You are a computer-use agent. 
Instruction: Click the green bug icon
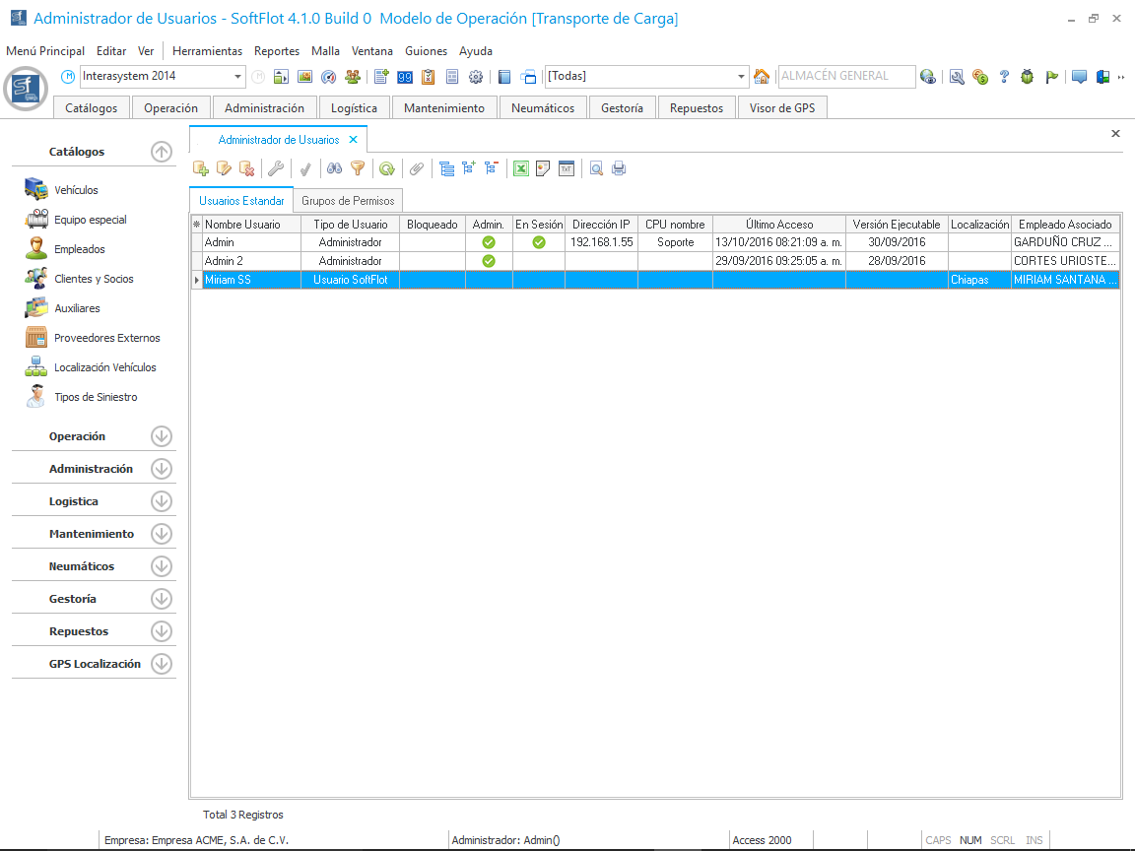[x=1028, y=77]
